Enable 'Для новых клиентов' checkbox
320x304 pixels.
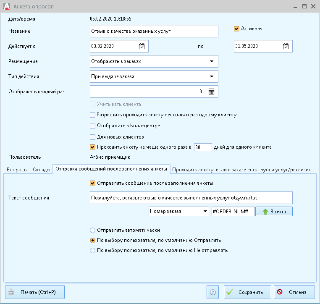tap(93, 136)
